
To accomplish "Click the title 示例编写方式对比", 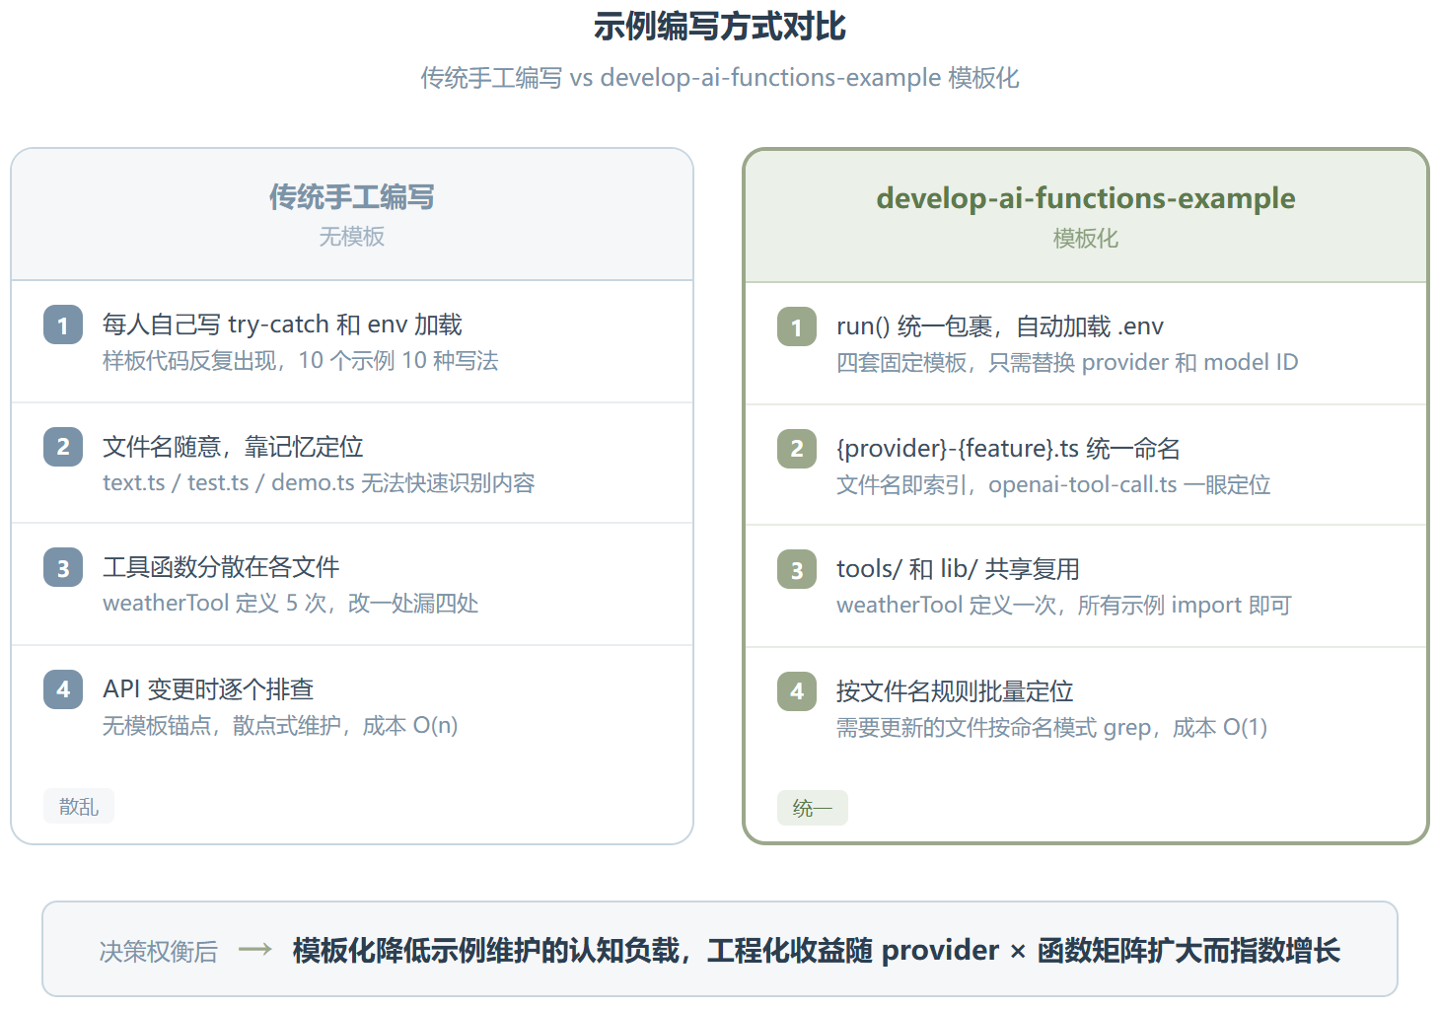I will (x=719, y=27).
